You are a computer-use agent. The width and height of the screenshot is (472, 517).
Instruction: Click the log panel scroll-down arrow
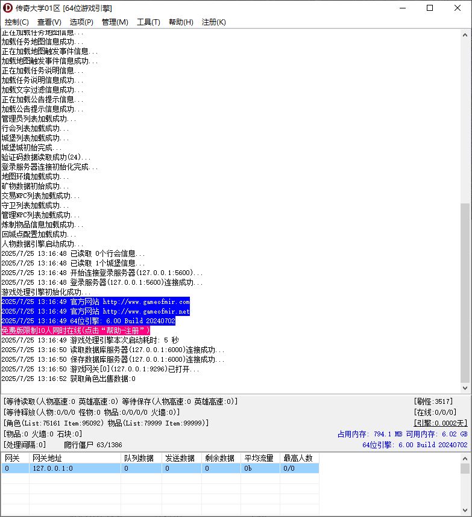click(465, 388)
